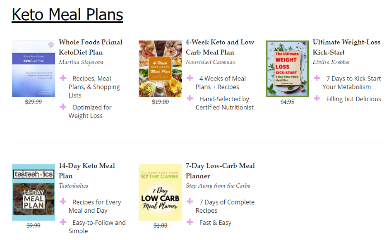The image size is (389, 240).
Task: Click plus icon beside Hand-Selected by Certified Nutritionist
Action: tap(190, 99)
